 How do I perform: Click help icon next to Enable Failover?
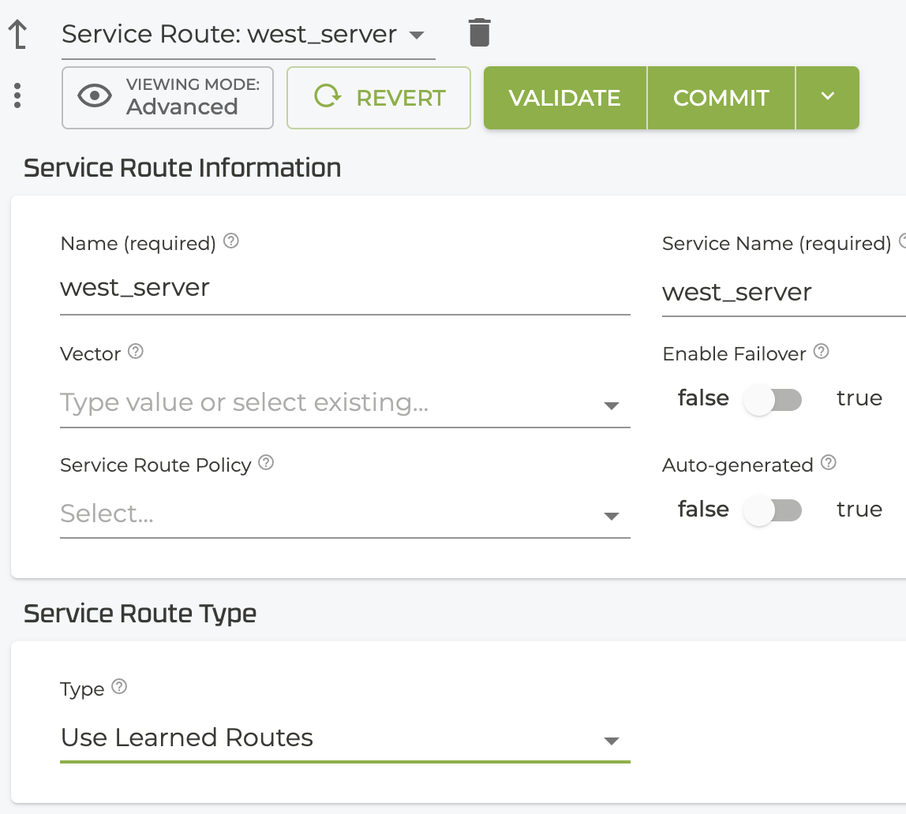(x=821, y=352)
